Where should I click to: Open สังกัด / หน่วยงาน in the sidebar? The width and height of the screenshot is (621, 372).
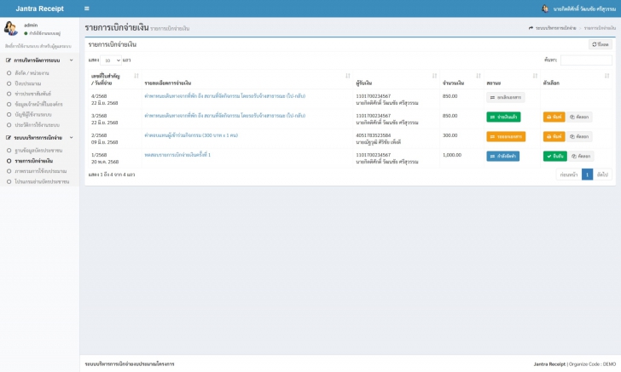[x=32, y=73]
